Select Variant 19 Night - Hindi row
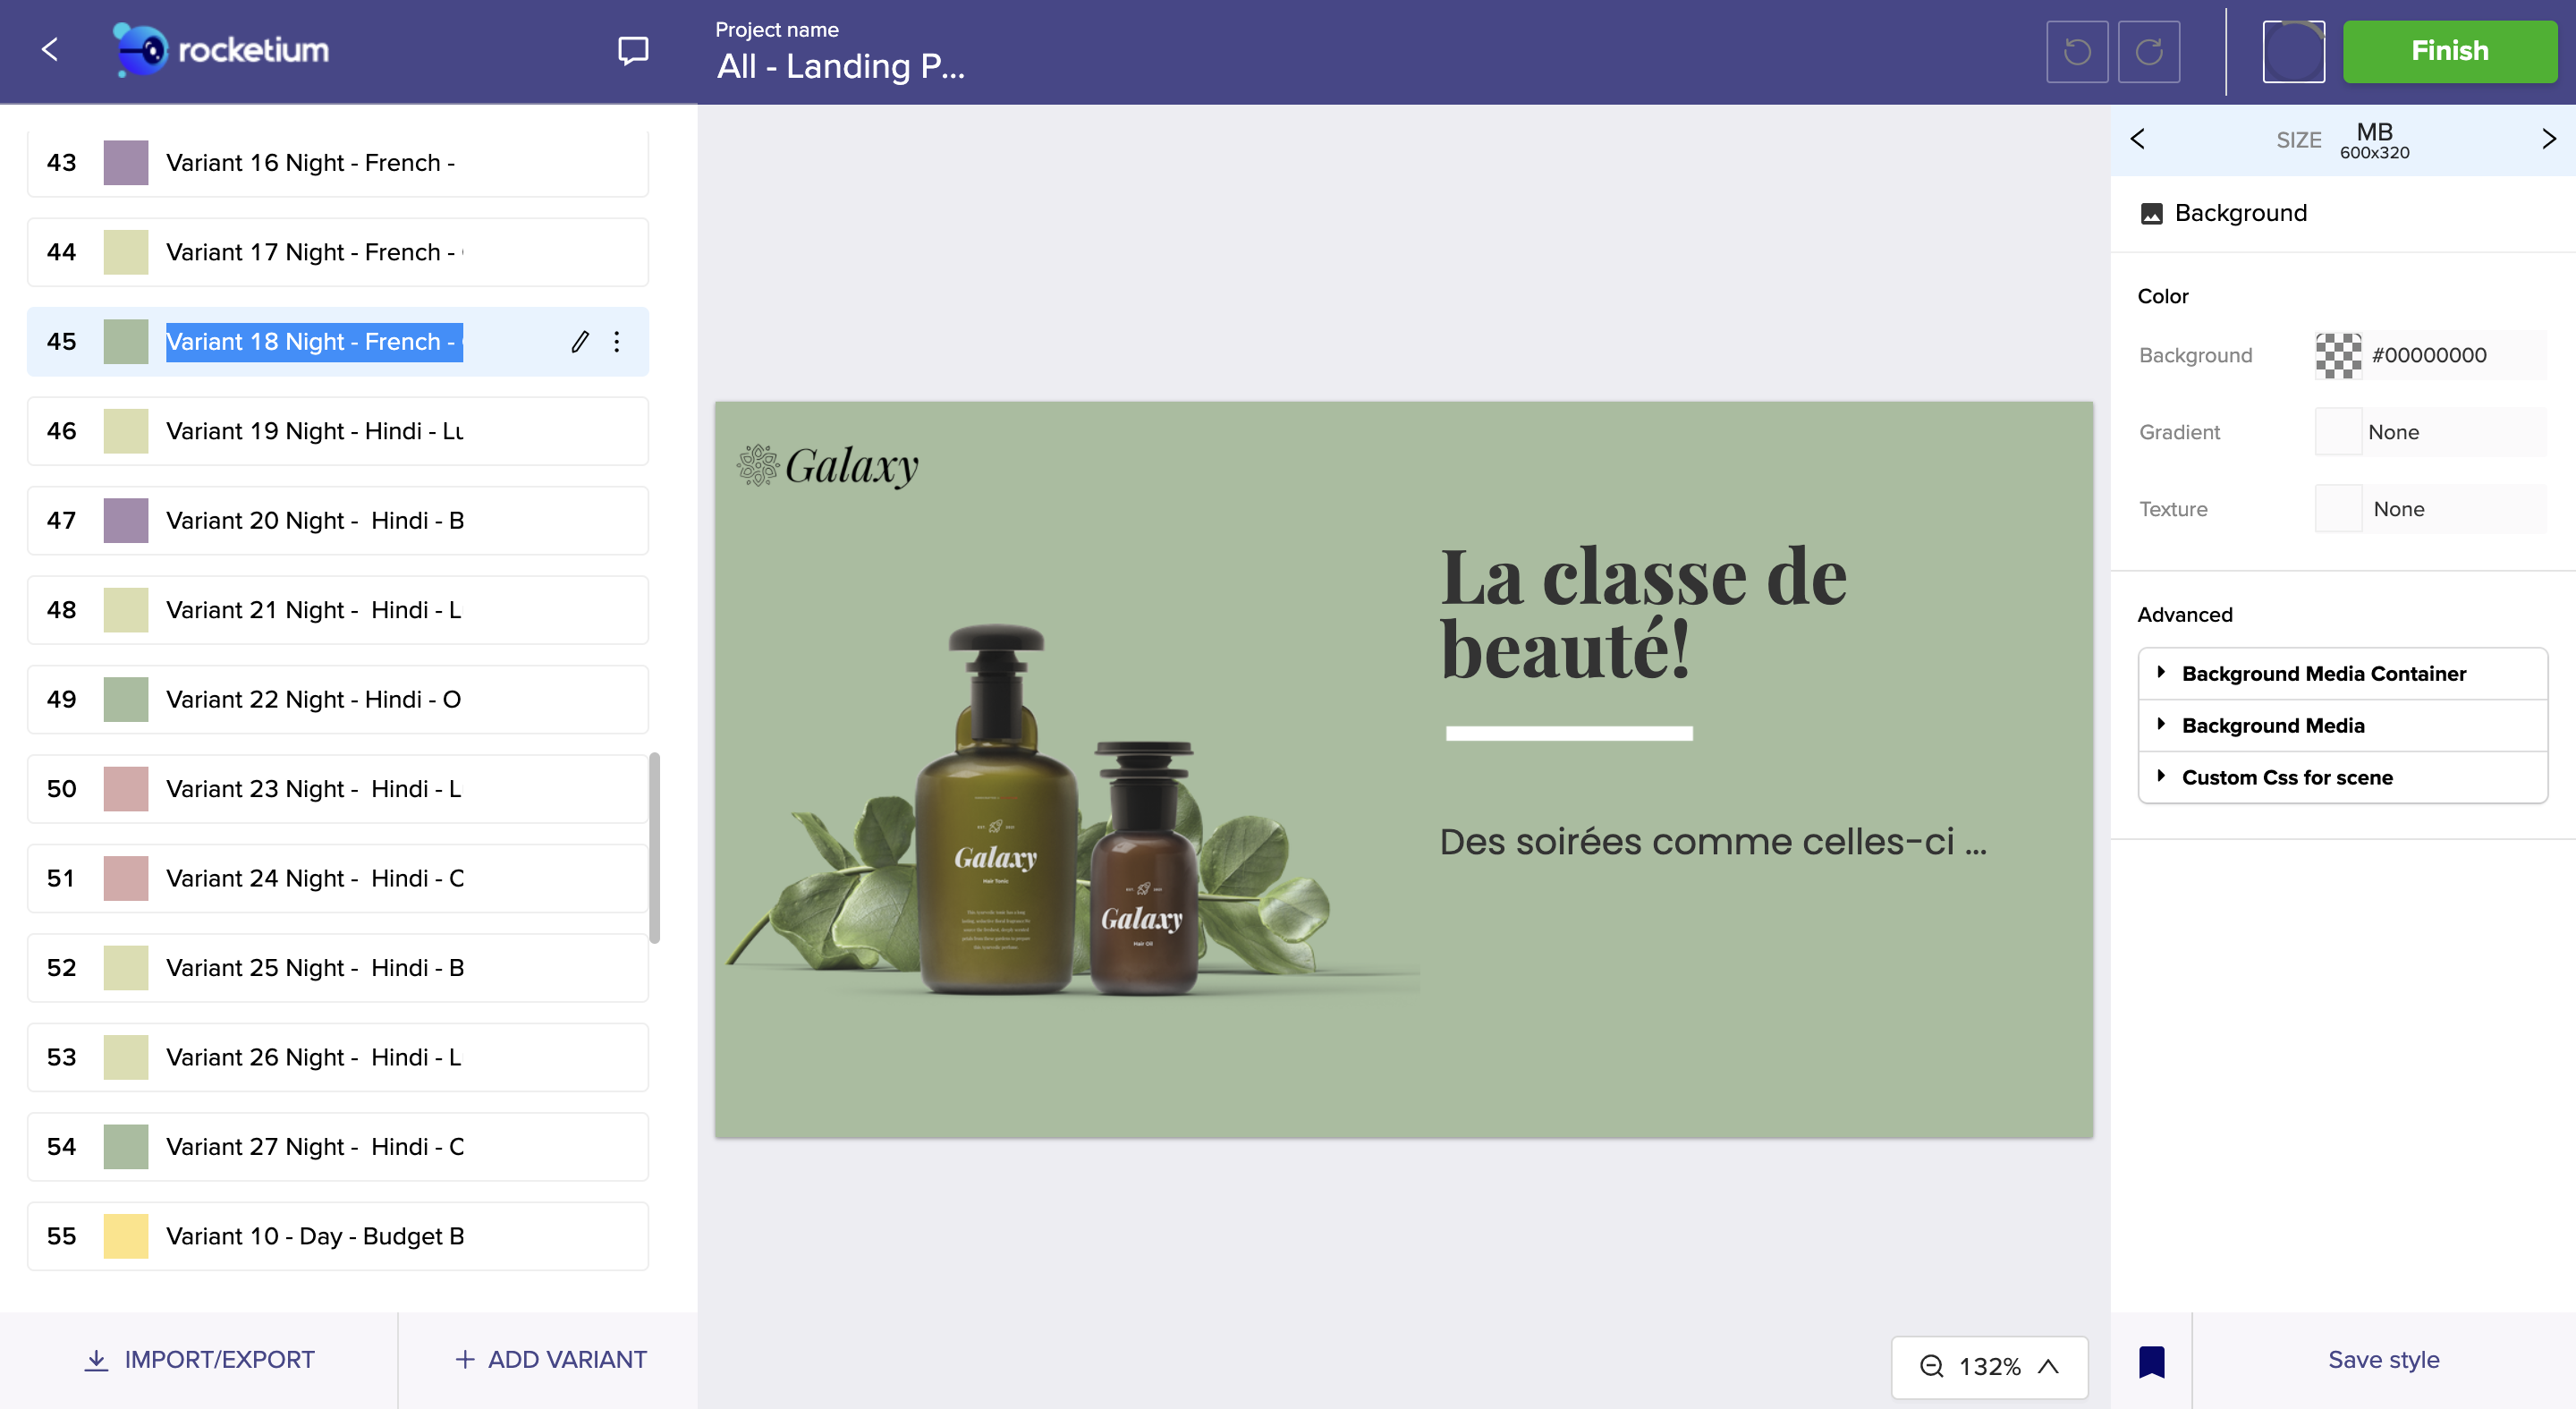Image resolution: width=2576 pixels, height=1409 pixels. click(x=338, y=431)
